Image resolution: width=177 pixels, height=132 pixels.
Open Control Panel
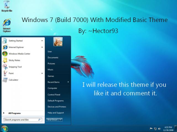tap(54, 95)
